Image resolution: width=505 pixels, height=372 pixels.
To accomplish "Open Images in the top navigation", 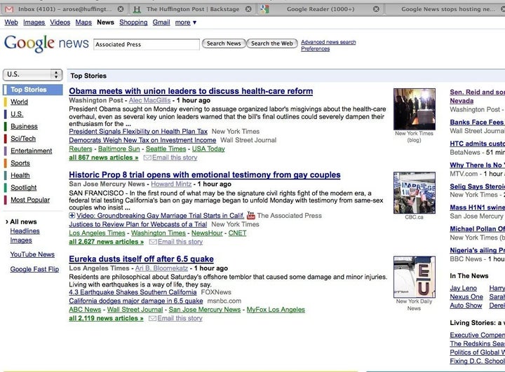I will tap(34, 22).
